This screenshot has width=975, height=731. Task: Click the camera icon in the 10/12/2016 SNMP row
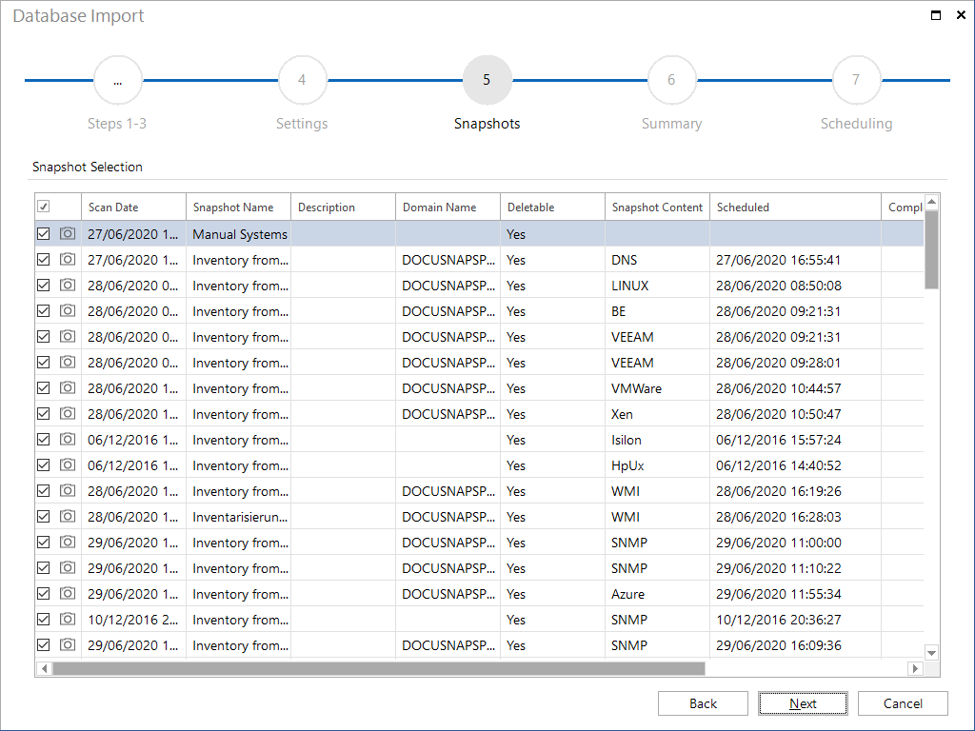point(68,619)
